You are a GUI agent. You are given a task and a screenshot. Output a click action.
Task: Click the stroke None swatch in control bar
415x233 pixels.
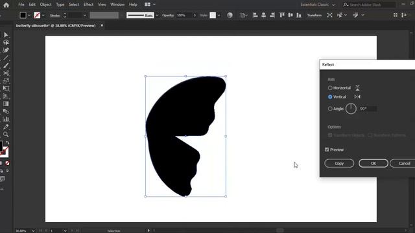(x=37, y=16)
